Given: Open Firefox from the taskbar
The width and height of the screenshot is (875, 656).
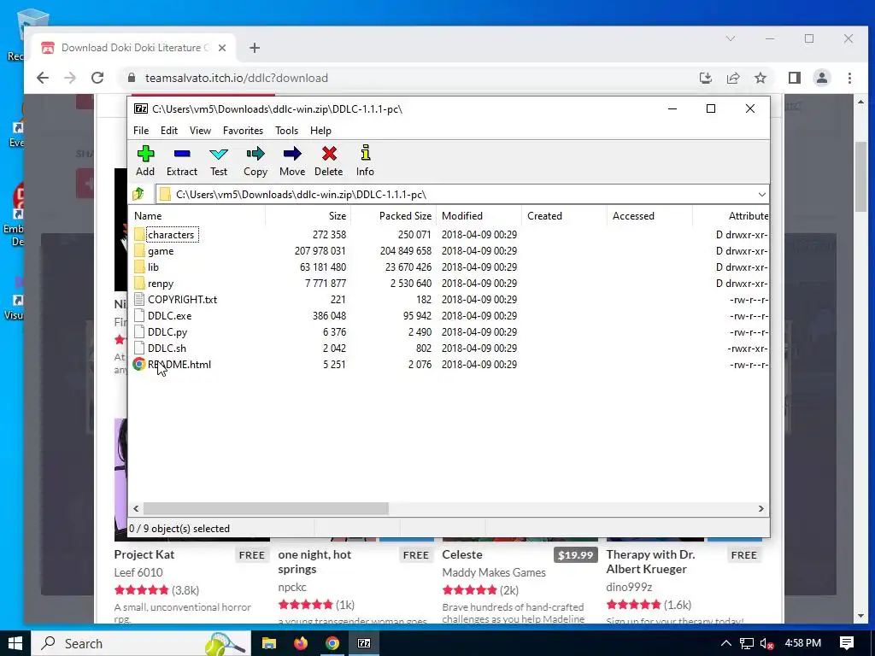Looking at the screenshot, I should (301, 643).
